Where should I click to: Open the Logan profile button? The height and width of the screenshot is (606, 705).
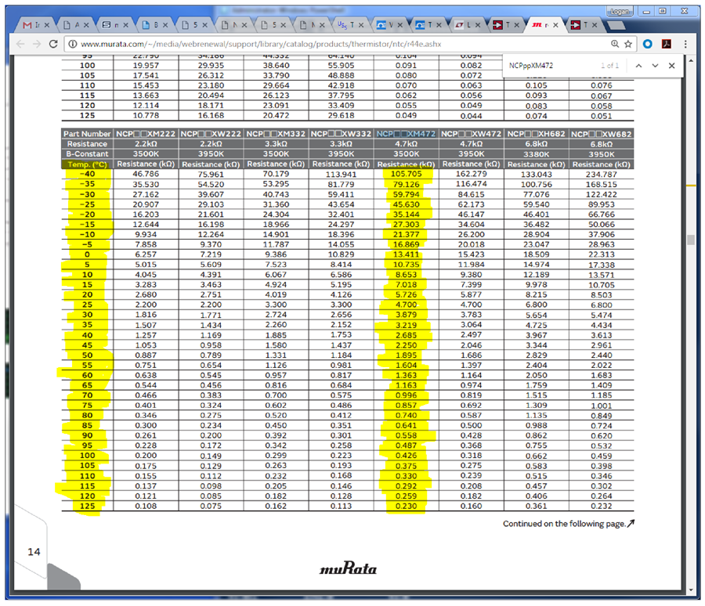tap(620, 11)
